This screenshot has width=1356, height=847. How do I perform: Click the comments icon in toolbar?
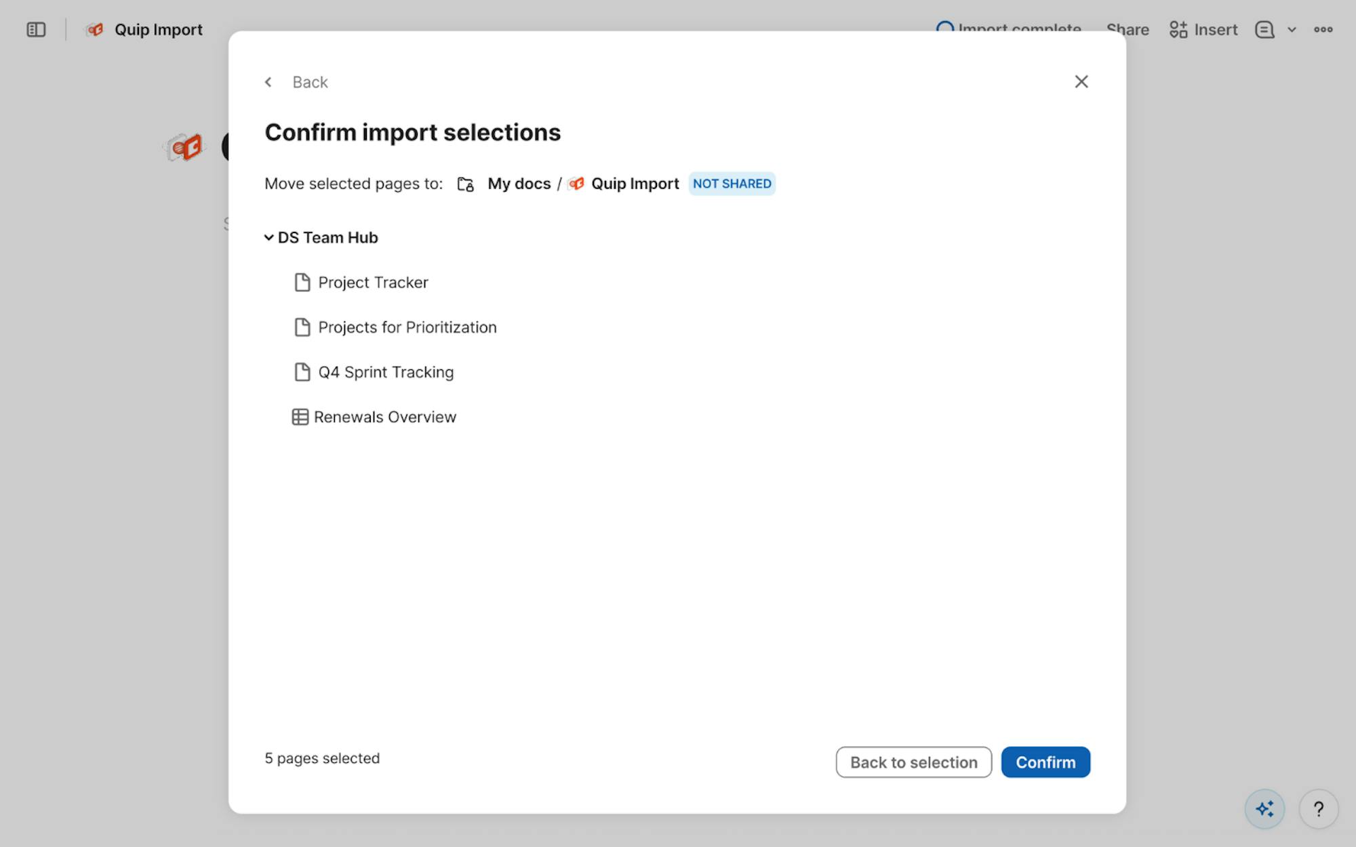click(x=1264, y=30)
